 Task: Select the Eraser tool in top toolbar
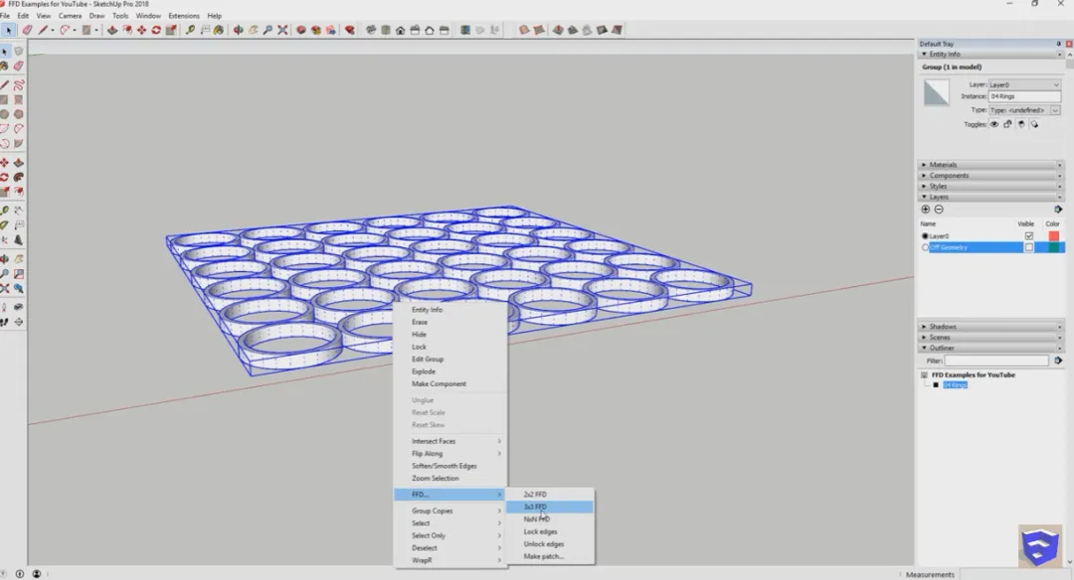click(x=27, y=30)
